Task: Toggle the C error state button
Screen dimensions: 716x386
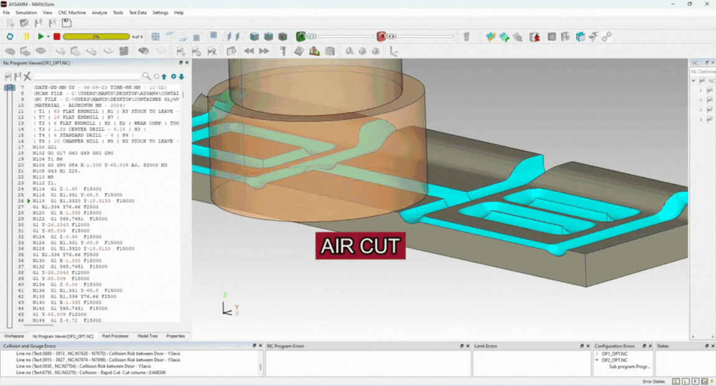Action: coord(676,381)
